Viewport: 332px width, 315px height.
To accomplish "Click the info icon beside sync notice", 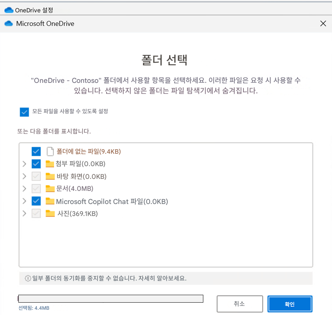I will pos(28,278).
